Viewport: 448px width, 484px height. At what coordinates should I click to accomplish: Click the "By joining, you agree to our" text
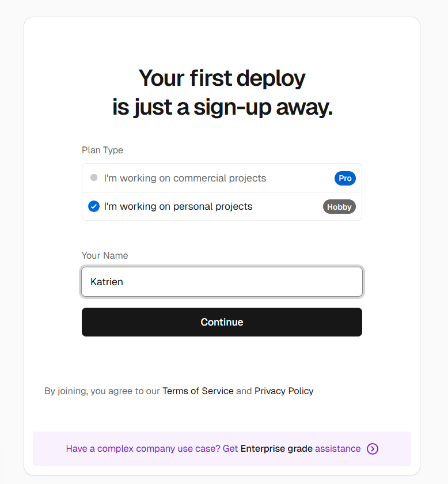pyautogui.click(x=102, y=391)
